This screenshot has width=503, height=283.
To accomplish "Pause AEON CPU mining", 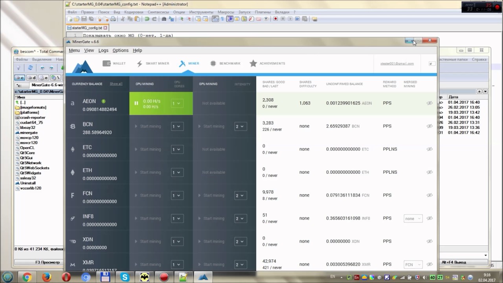I will pyautogui.click(x=136, y=103).
